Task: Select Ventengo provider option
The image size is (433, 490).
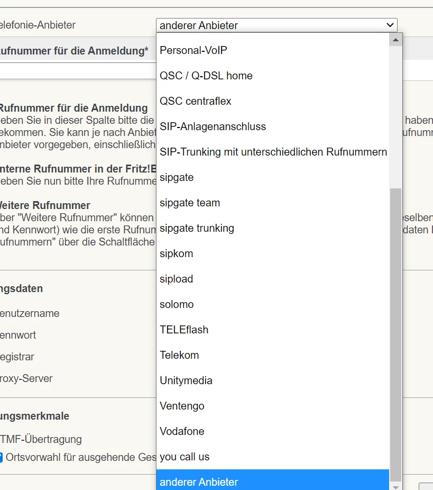Action: click(273, 406)
